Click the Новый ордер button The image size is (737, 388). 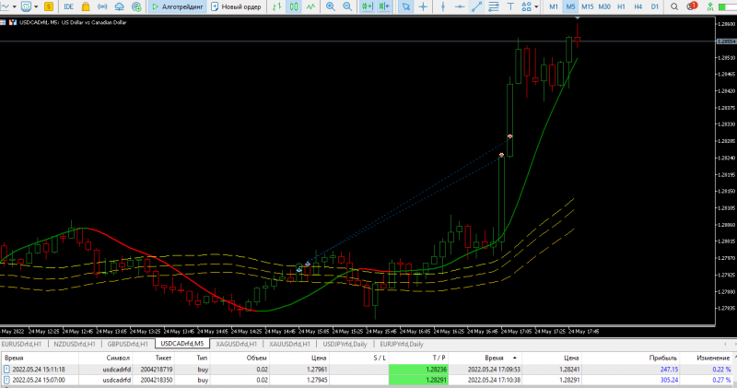point(236,6)
